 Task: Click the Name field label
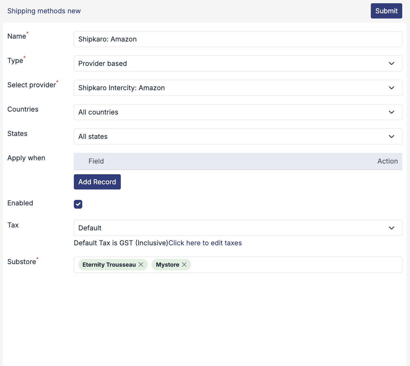click(17, 36)
